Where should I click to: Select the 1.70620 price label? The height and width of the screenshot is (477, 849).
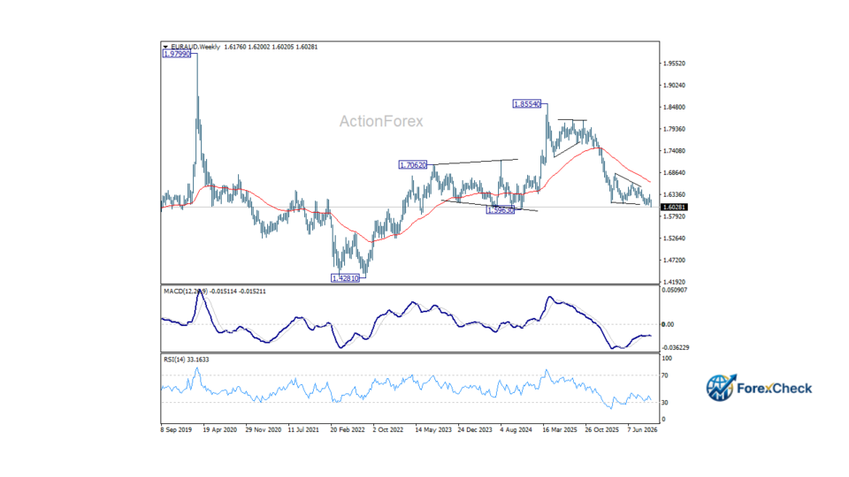coord(413,165)
